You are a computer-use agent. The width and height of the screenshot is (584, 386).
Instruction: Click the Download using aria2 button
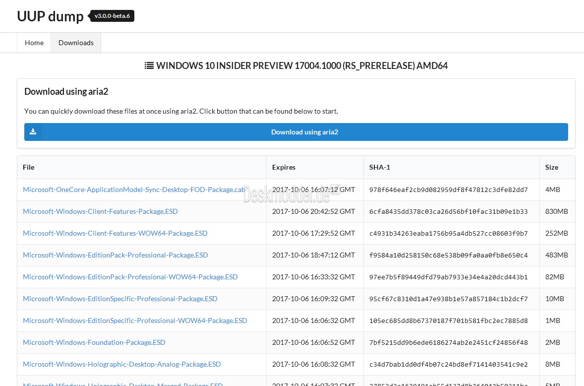click(x=296, y=132)
